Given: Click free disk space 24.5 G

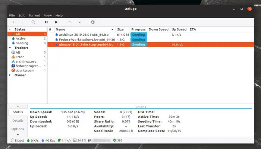Looking at the screenshot, I should tap(79, 140).
